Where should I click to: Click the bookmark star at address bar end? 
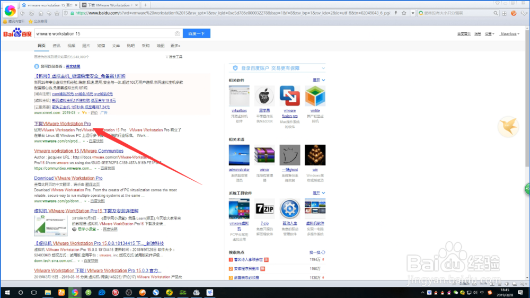click(x=404, y=13)
